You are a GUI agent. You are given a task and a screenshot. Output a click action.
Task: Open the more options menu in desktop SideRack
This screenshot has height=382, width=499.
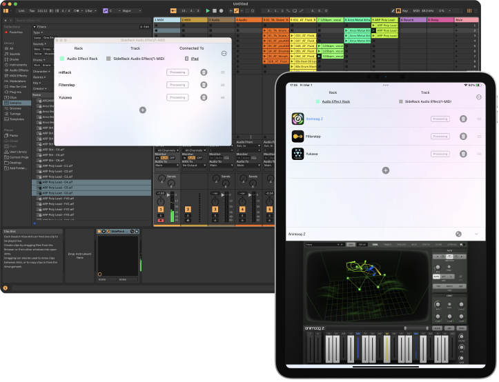(x=224, y=53)
